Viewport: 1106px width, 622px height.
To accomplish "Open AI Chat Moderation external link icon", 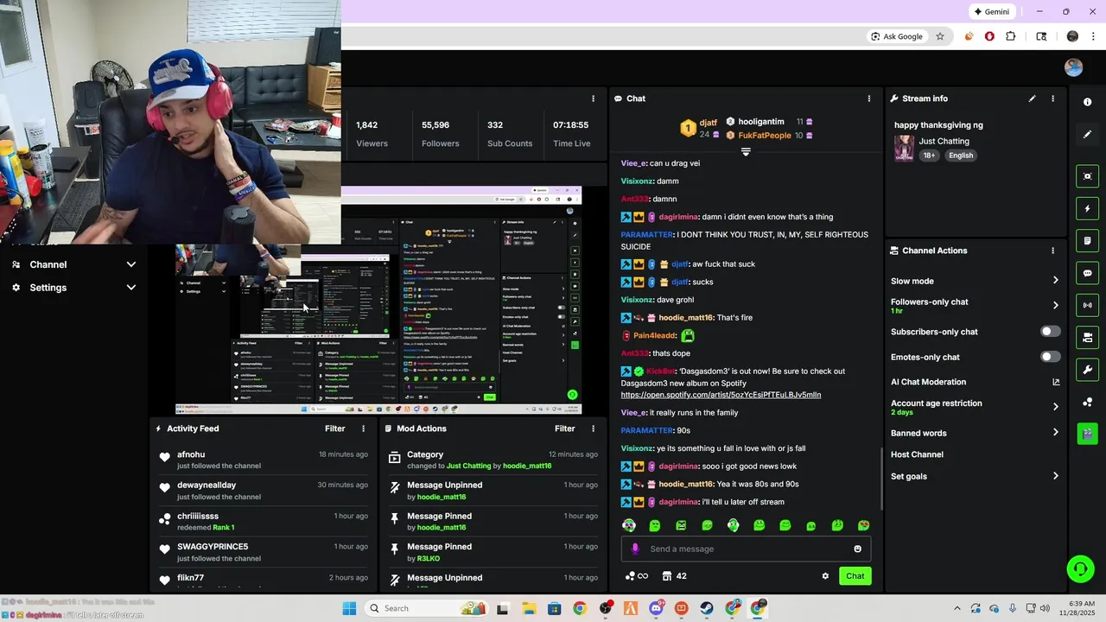I will pyautogui.click(x=1055, y=382).
